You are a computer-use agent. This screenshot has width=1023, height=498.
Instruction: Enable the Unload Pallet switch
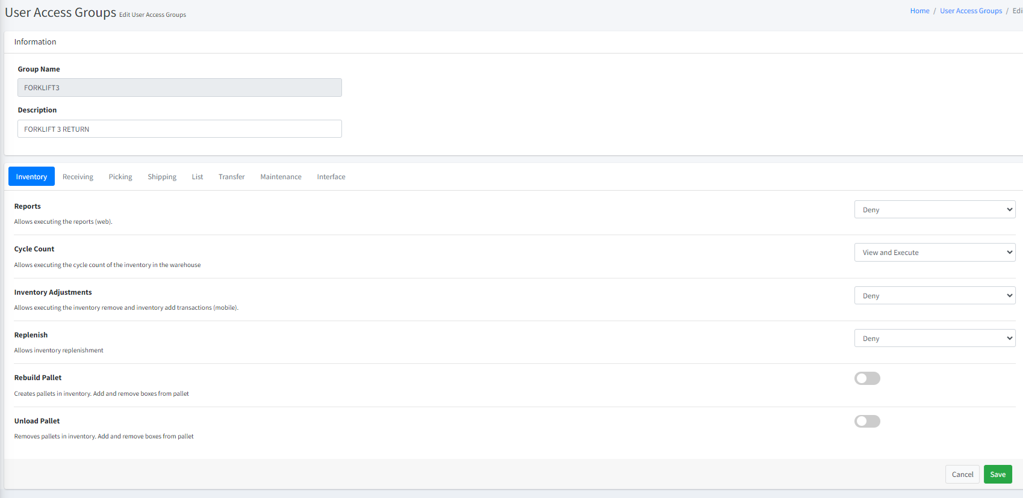pos(867,421)
